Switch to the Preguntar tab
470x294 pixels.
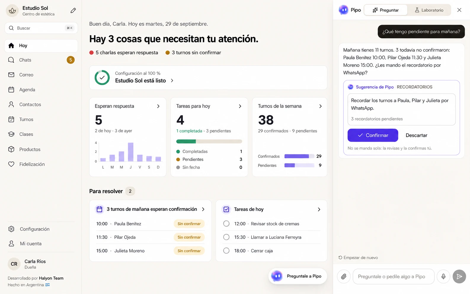click(386, 10)
